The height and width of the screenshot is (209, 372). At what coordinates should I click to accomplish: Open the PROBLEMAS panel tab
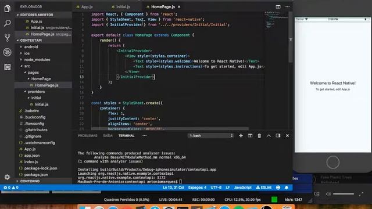coord(88,135)
